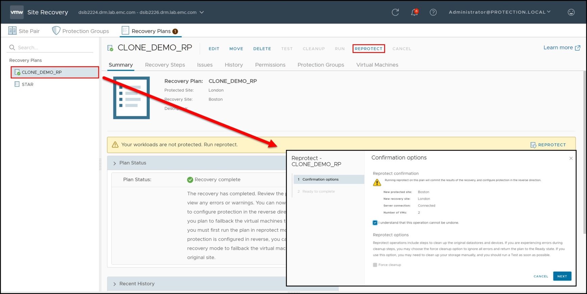This screenshot has width=587, height=294.
Task: Click the vmw Site Recovery logo
Action: pos(17,12)
